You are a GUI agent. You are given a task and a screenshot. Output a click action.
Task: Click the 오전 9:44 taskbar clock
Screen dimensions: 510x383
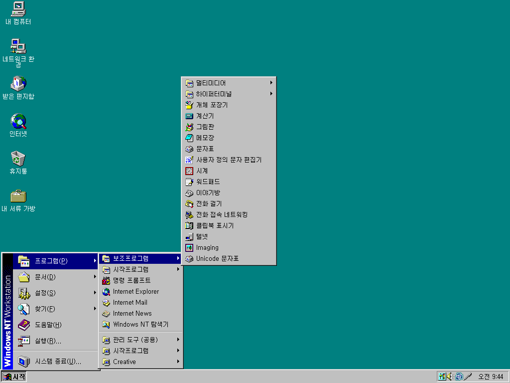pos(491,377)
